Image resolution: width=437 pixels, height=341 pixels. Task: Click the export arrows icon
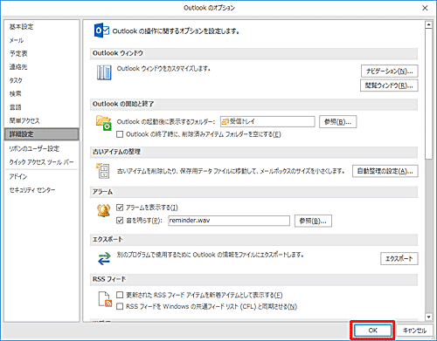click(x=104, y=258)
